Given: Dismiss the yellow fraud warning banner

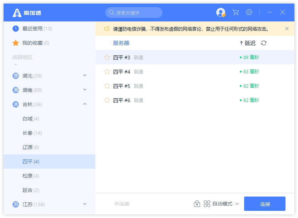Looking at the screenshot, I should pyautogui.click(x=287, y=29).
